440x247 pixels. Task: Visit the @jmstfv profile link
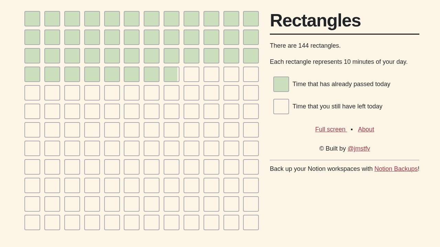pyautogui.click(x=359, y=149)
